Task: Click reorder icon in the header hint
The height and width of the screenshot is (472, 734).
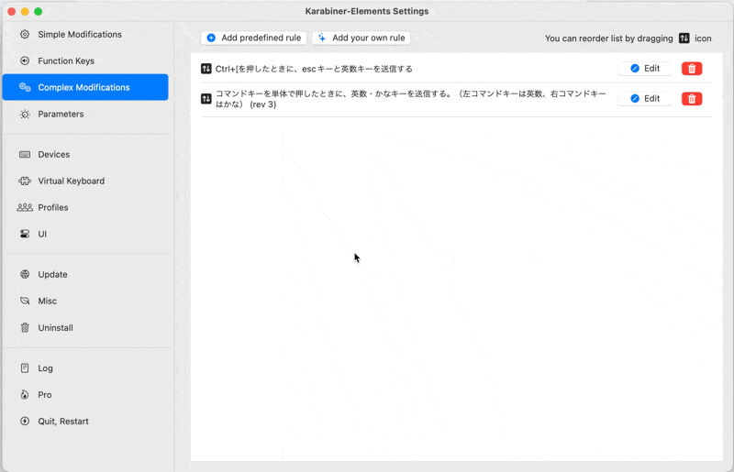Action: pyautogui.click(x=684, y=38)
